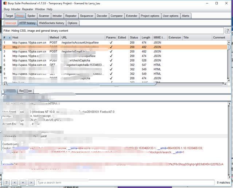Open the Window menu
The height and width of the screenshot is (188, 233).
[x=40, y=9]
